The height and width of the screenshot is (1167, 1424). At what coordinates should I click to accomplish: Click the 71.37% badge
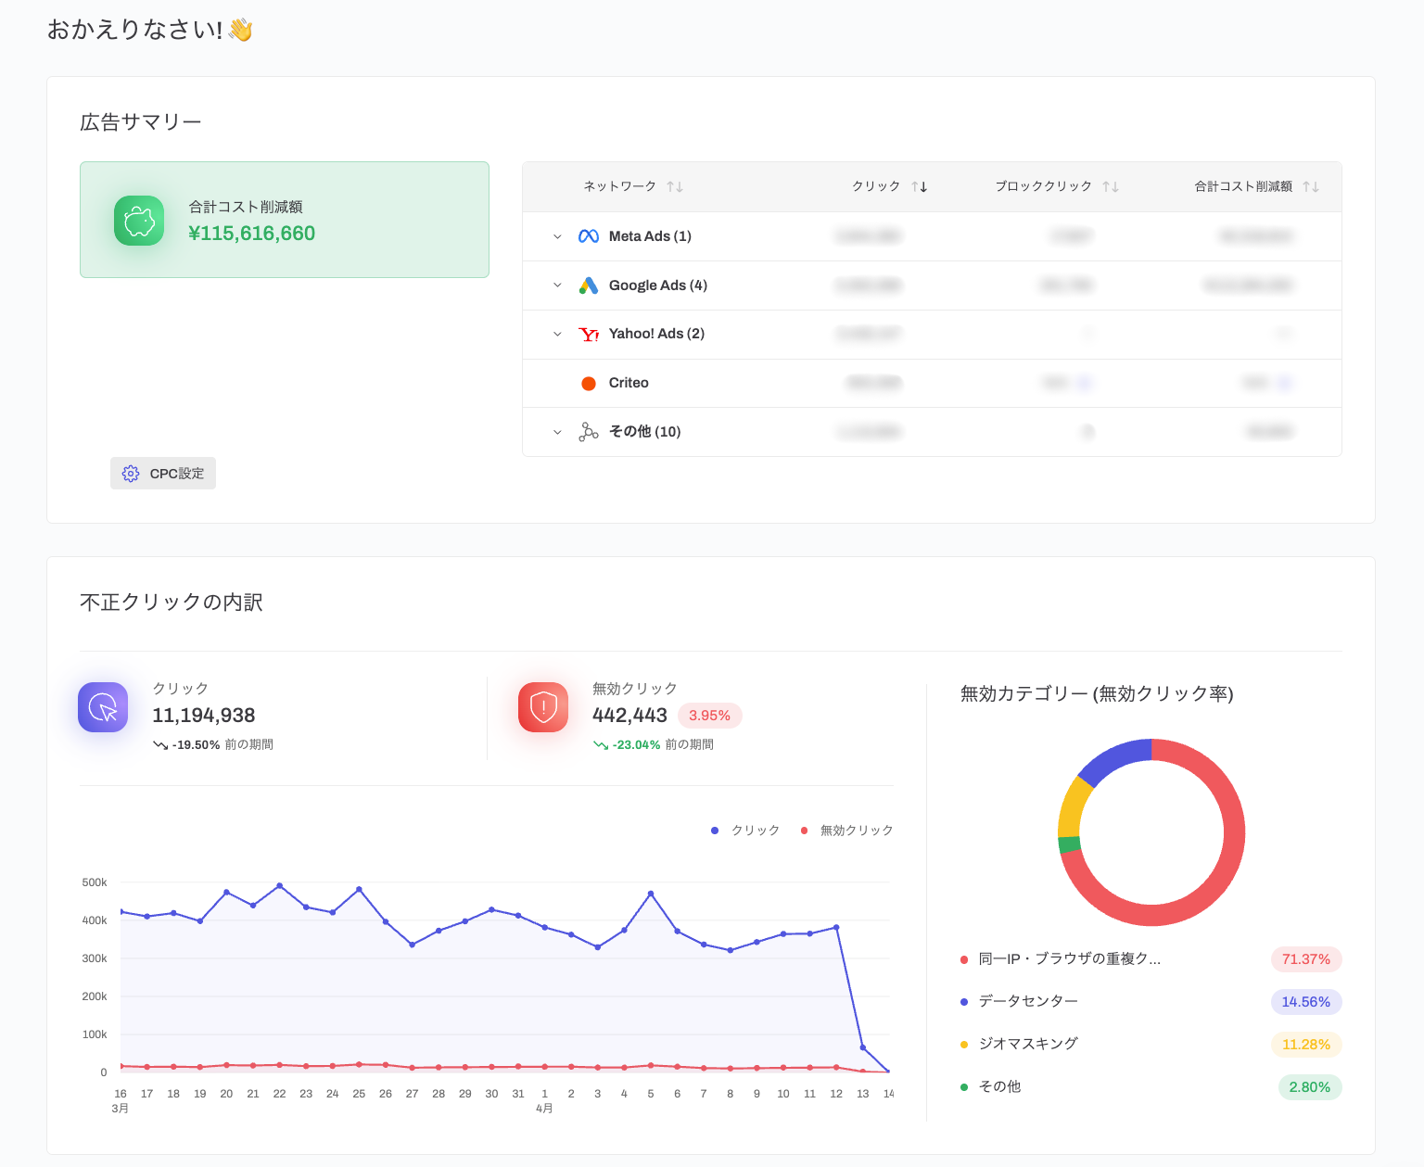(x=1306, y=959)
